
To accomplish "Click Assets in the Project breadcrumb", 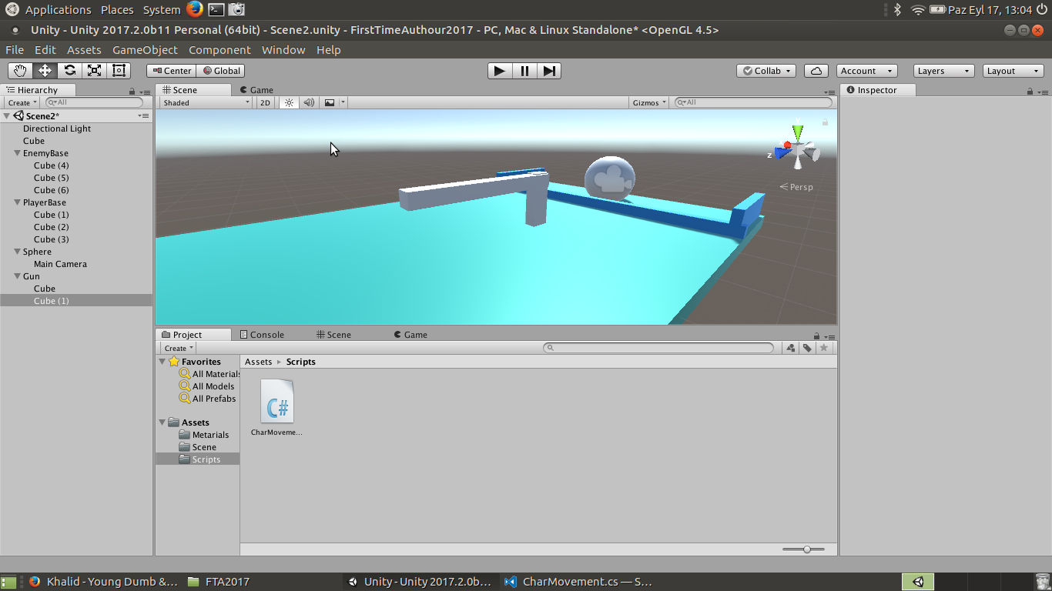I will pos(258,362).
